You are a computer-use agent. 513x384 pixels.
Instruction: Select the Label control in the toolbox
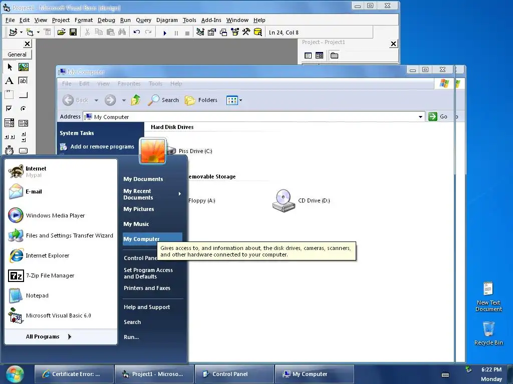(x=10, y=80)
